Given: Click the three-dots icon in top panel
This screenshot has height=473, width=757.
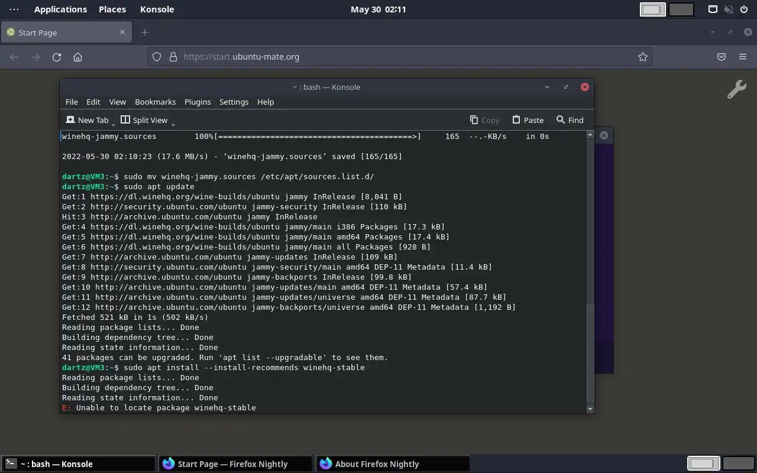Looking at the screenshot, I should point(14,9).
